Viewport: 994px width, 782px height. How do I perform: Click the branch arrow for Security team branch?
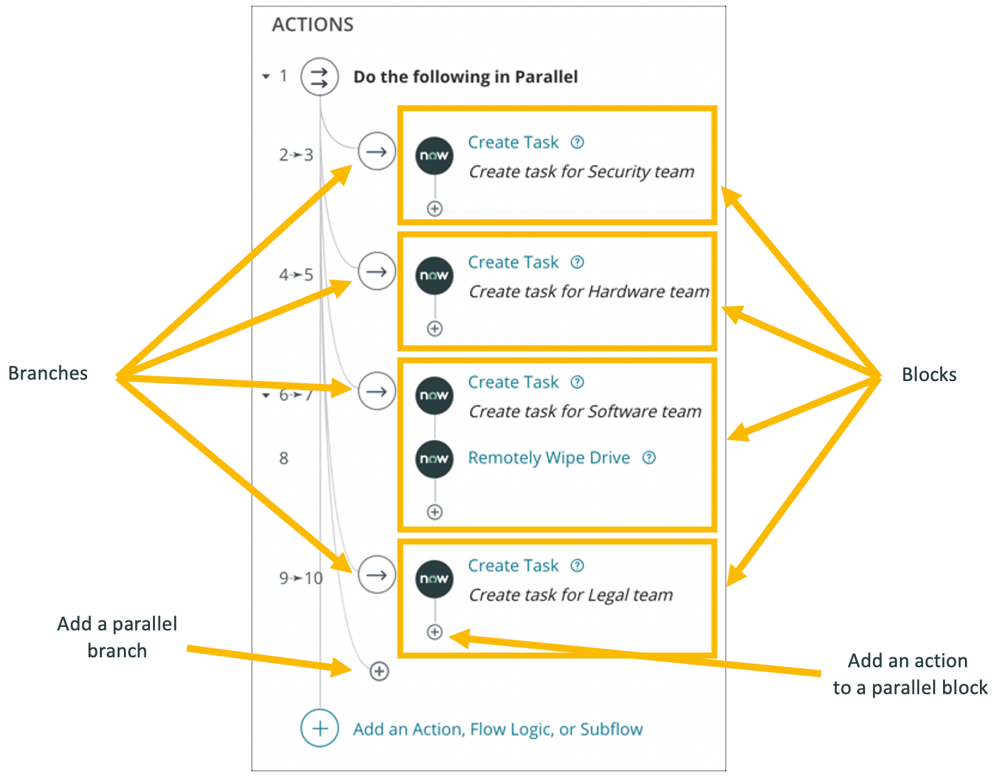tap(375, 151)
